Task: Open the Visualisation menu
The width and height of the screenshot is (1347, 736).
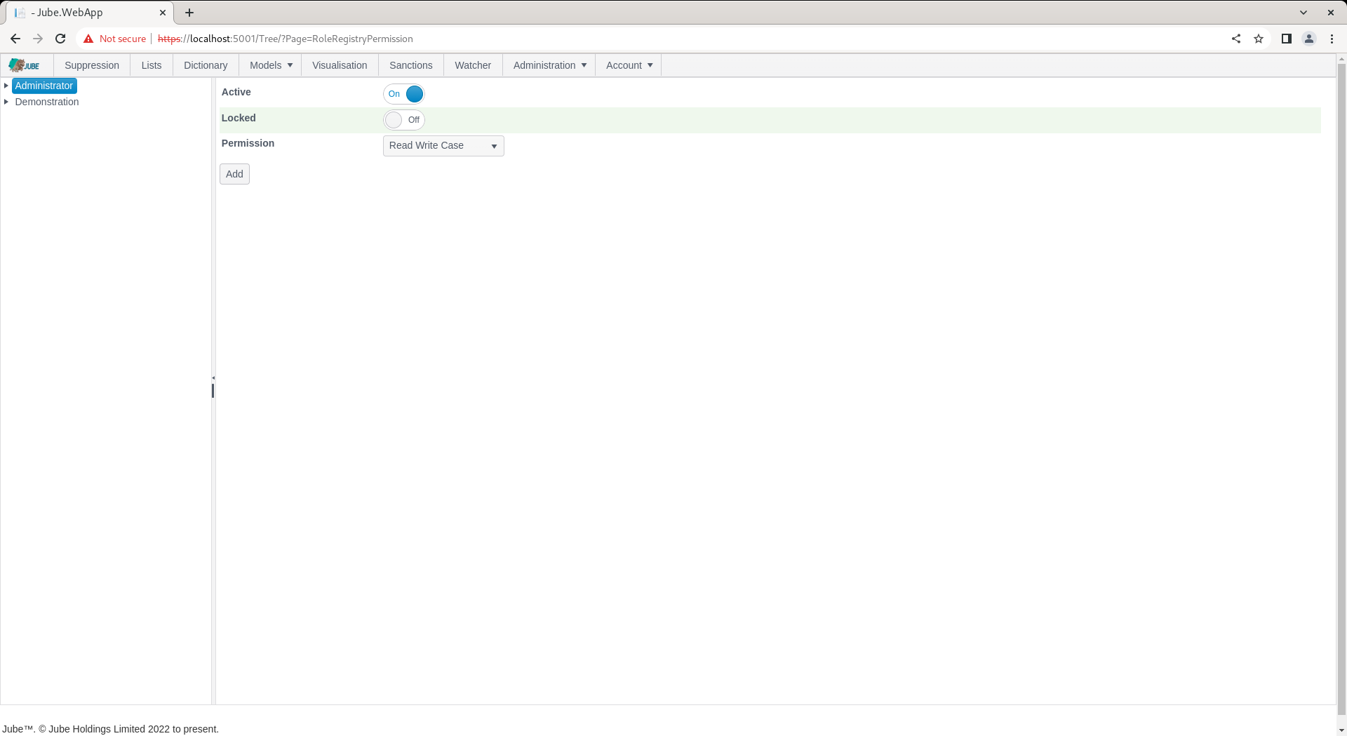Action: [340, 65]
